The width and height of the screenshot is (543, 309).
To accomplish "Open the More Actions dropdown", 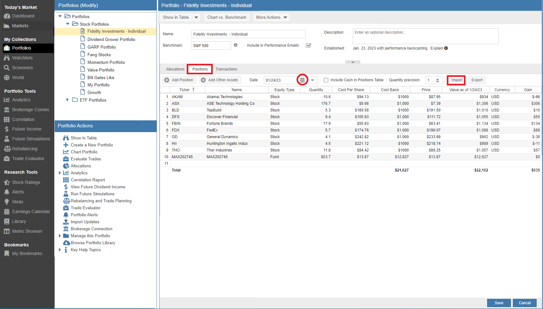I will (271, 17).
